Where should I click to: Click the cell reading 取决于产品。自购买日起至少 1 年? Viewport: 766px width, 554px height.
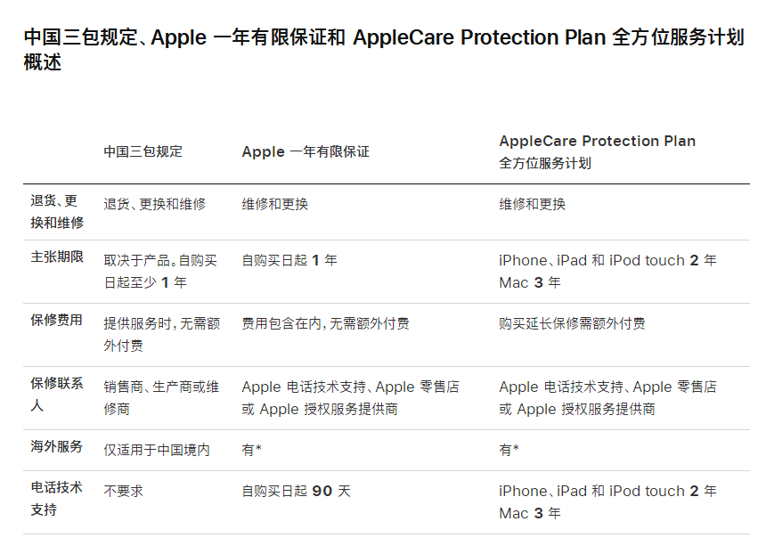point(160,271)
